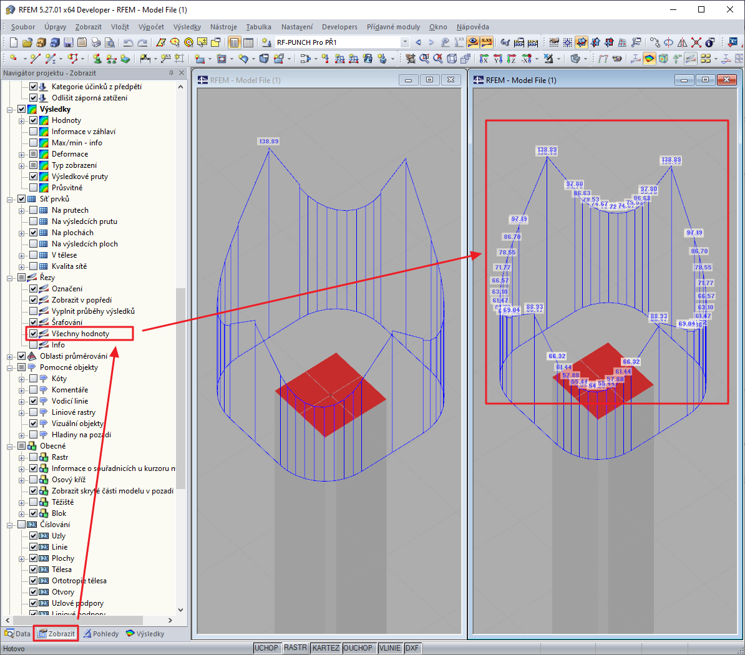Toggle DXF in status bar
Viewport: 745px width, 655px height.
412,648
